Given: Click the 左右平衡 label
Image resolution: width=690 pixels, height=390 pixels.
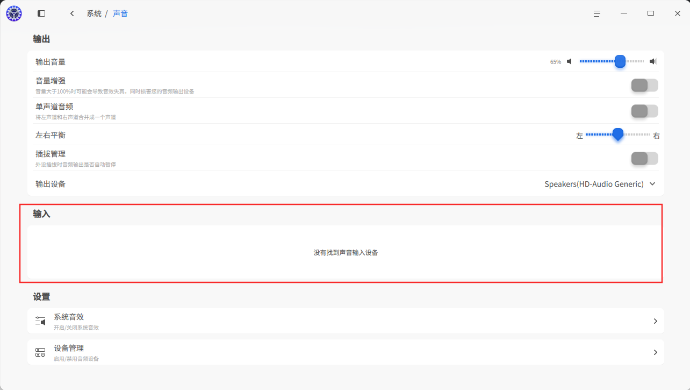Looking at the screenshot, I should pyautogui.click(x=51, y=135).
